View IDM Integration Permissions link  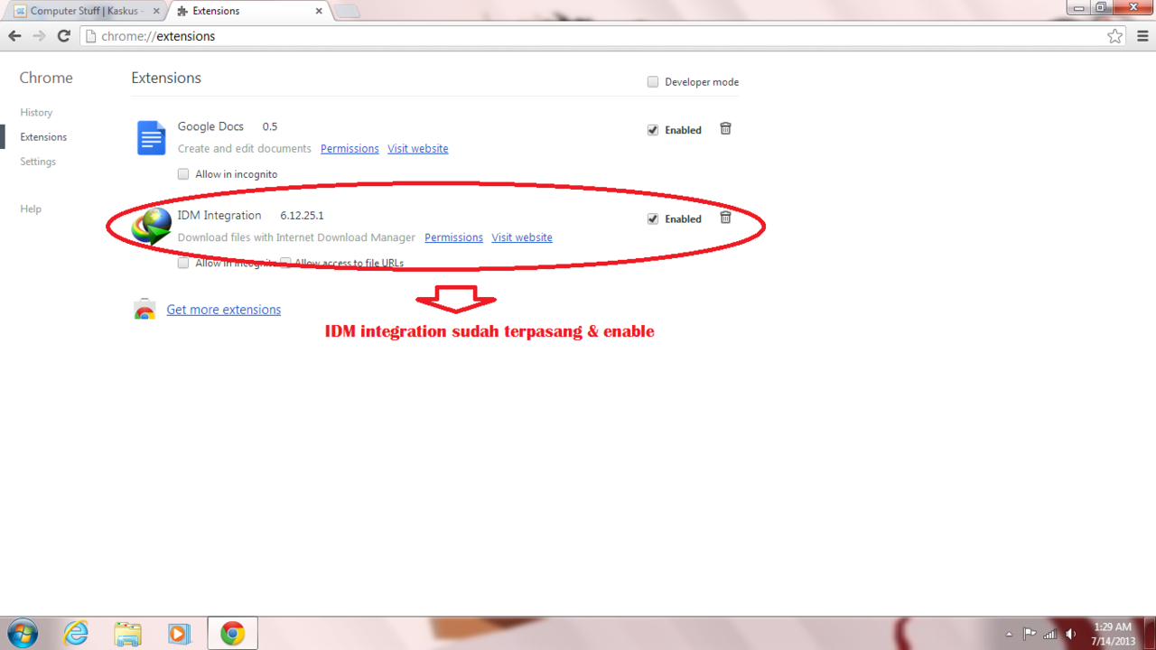click(453, 237)
